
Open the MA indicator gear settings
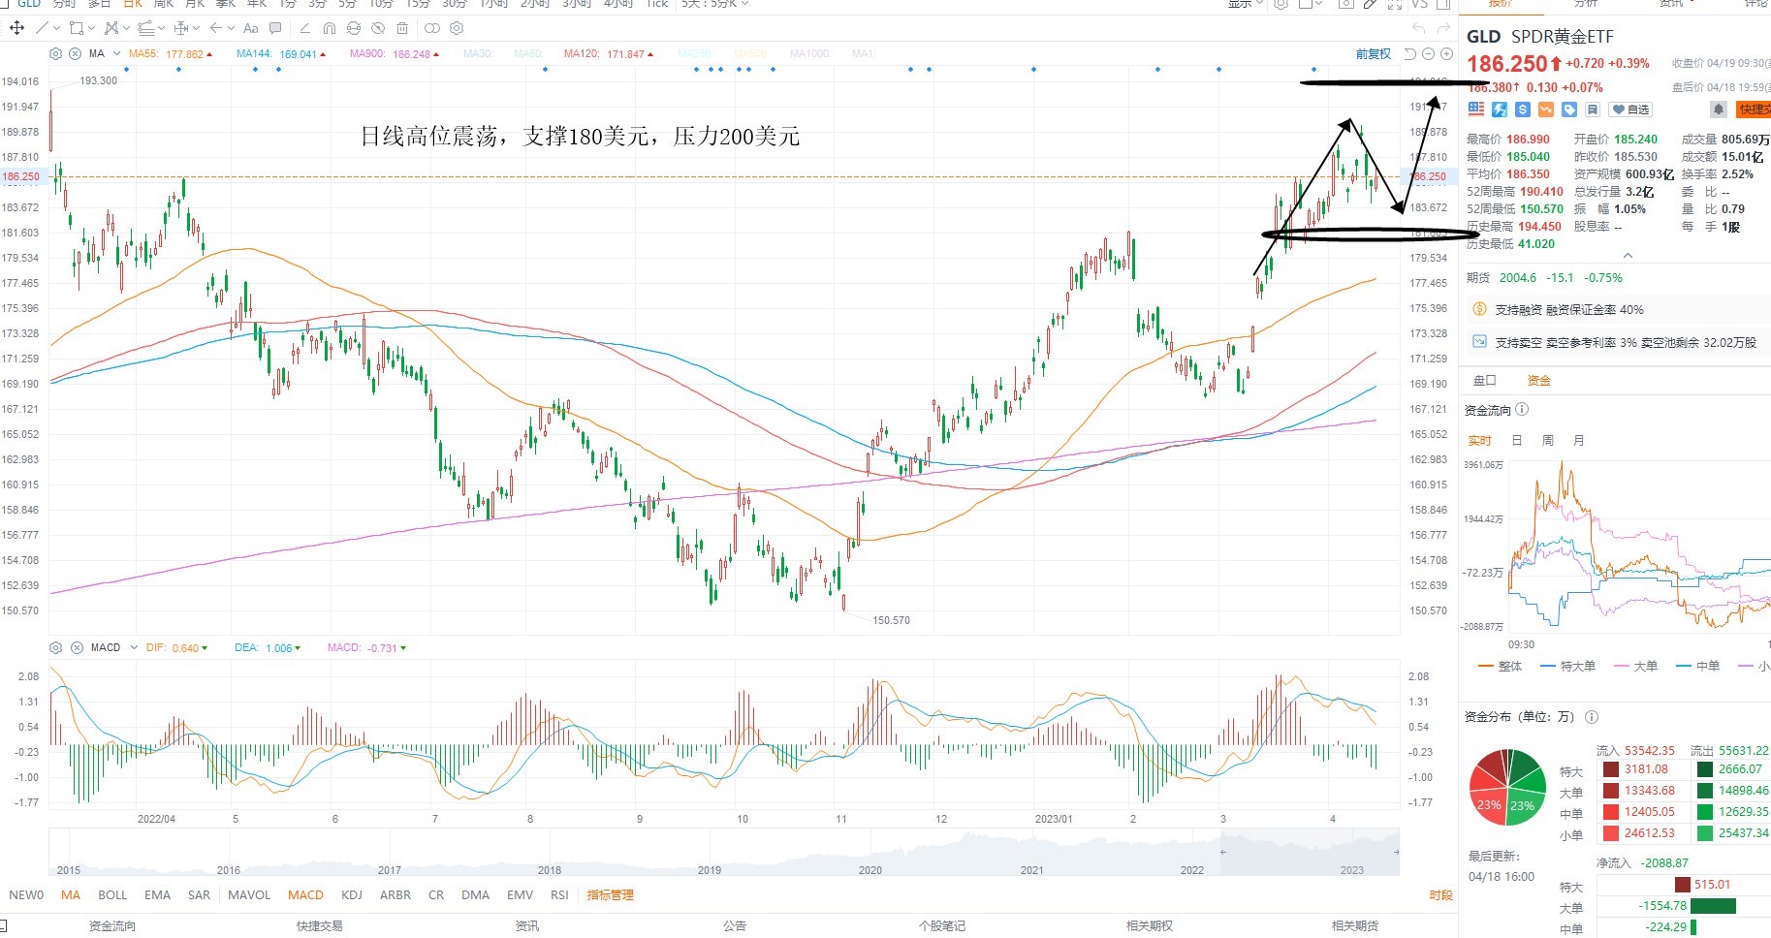pos(55,53)
